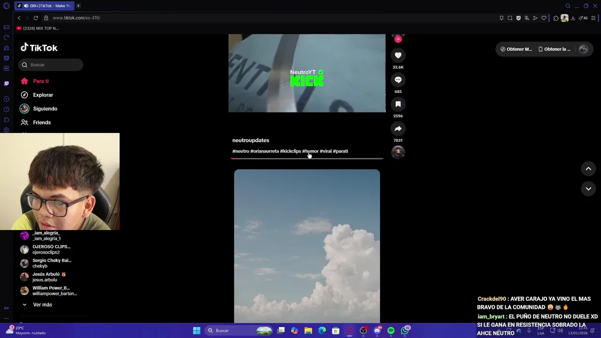Viewport: 601px width, 338px height.
Task: Open _iam_alegria_ followed account
Action: click(x=46, y=236)
